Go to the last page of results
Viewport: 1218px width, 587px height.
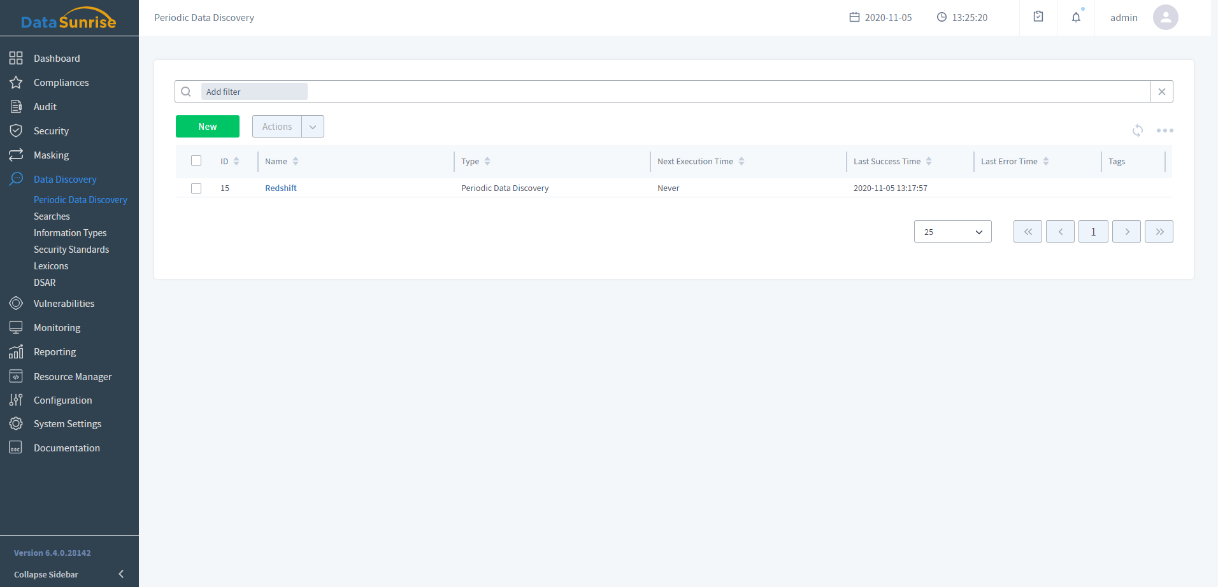[1159, 232]
